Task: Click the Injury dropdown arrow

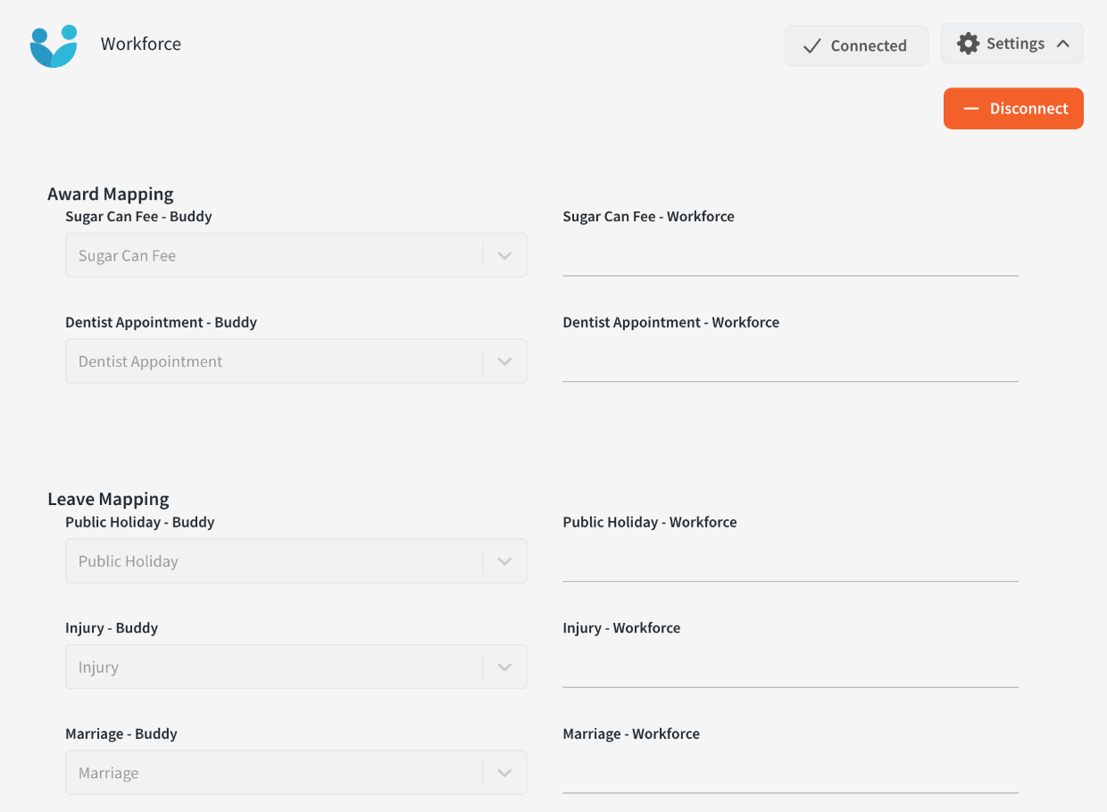Action: (504, 667)
